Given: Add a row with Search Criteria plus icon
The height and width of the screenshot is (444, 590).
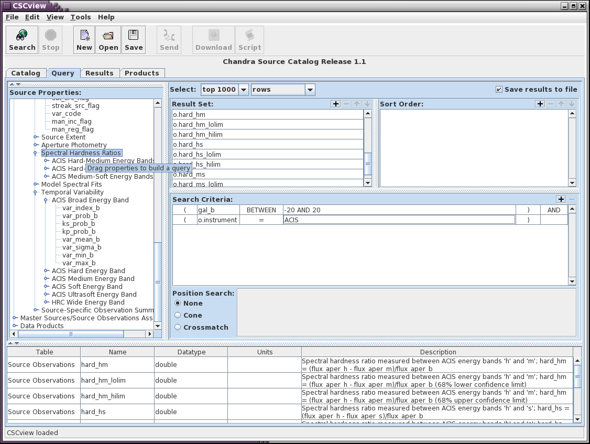Looking at the screenshot, I should pyautogui.click(x=561, y=200).
